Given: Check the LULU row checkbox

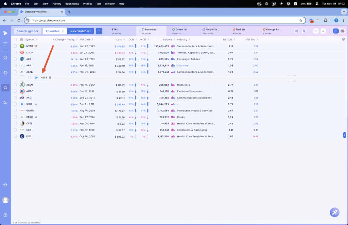Looking at the screenshot, I should coord(15,53).
